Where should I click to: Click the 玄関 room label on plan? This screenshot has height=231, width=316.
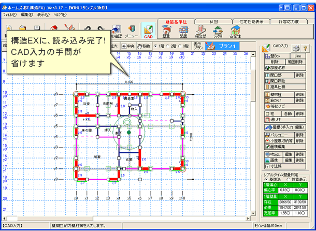click(x=129, y=160)
